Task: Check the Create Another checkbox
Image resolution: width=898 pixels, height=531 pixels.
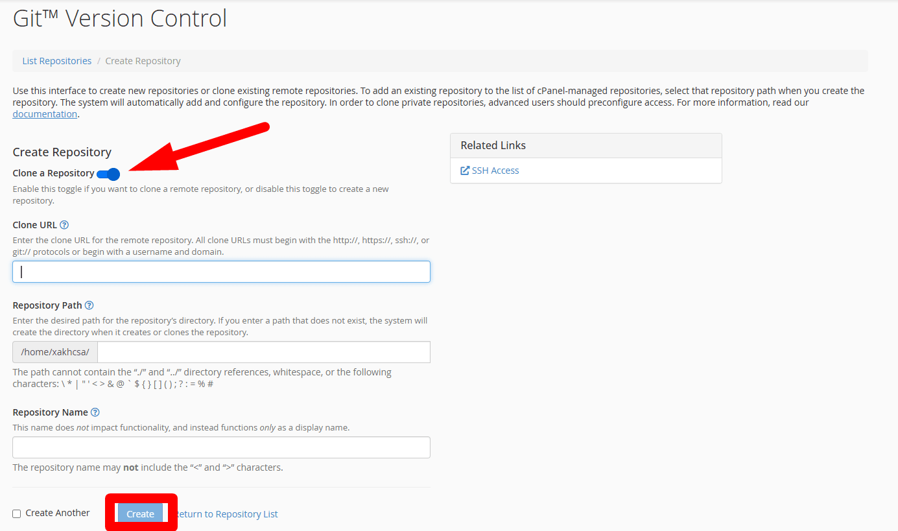Action: click(x=17, y=513)
